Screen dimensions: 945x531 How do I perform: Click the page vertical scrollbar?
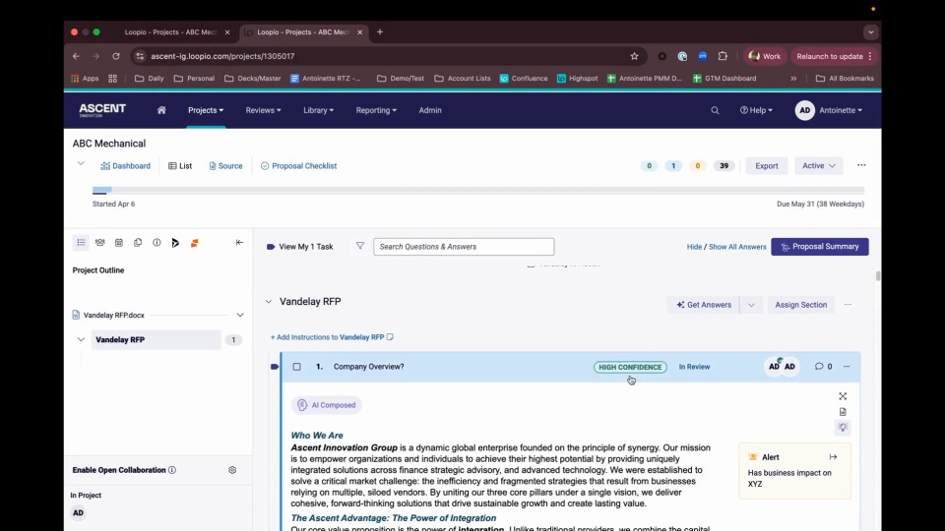pos(878,275)
